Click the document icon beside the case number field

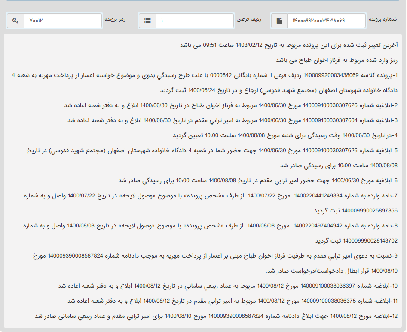click(279, 21)
